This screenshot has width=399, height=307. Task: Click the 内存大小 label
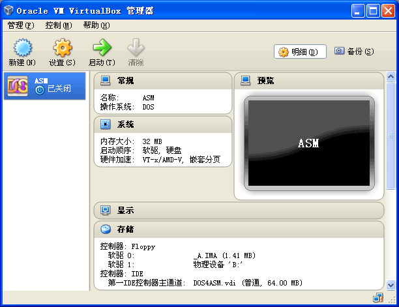click(117, 141)
